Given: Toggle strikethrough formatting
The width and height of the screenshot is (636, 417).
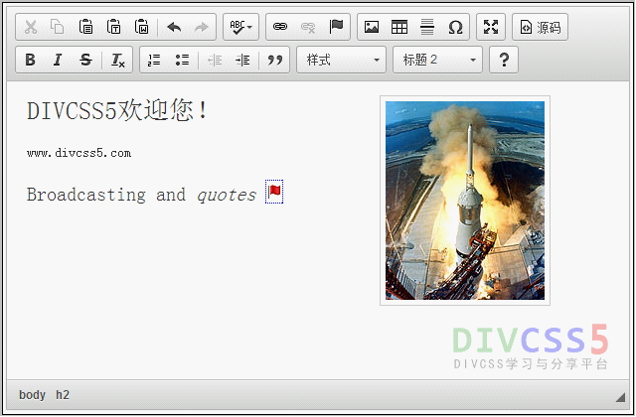Looking at the screenshot, I should tap(85, 61).
